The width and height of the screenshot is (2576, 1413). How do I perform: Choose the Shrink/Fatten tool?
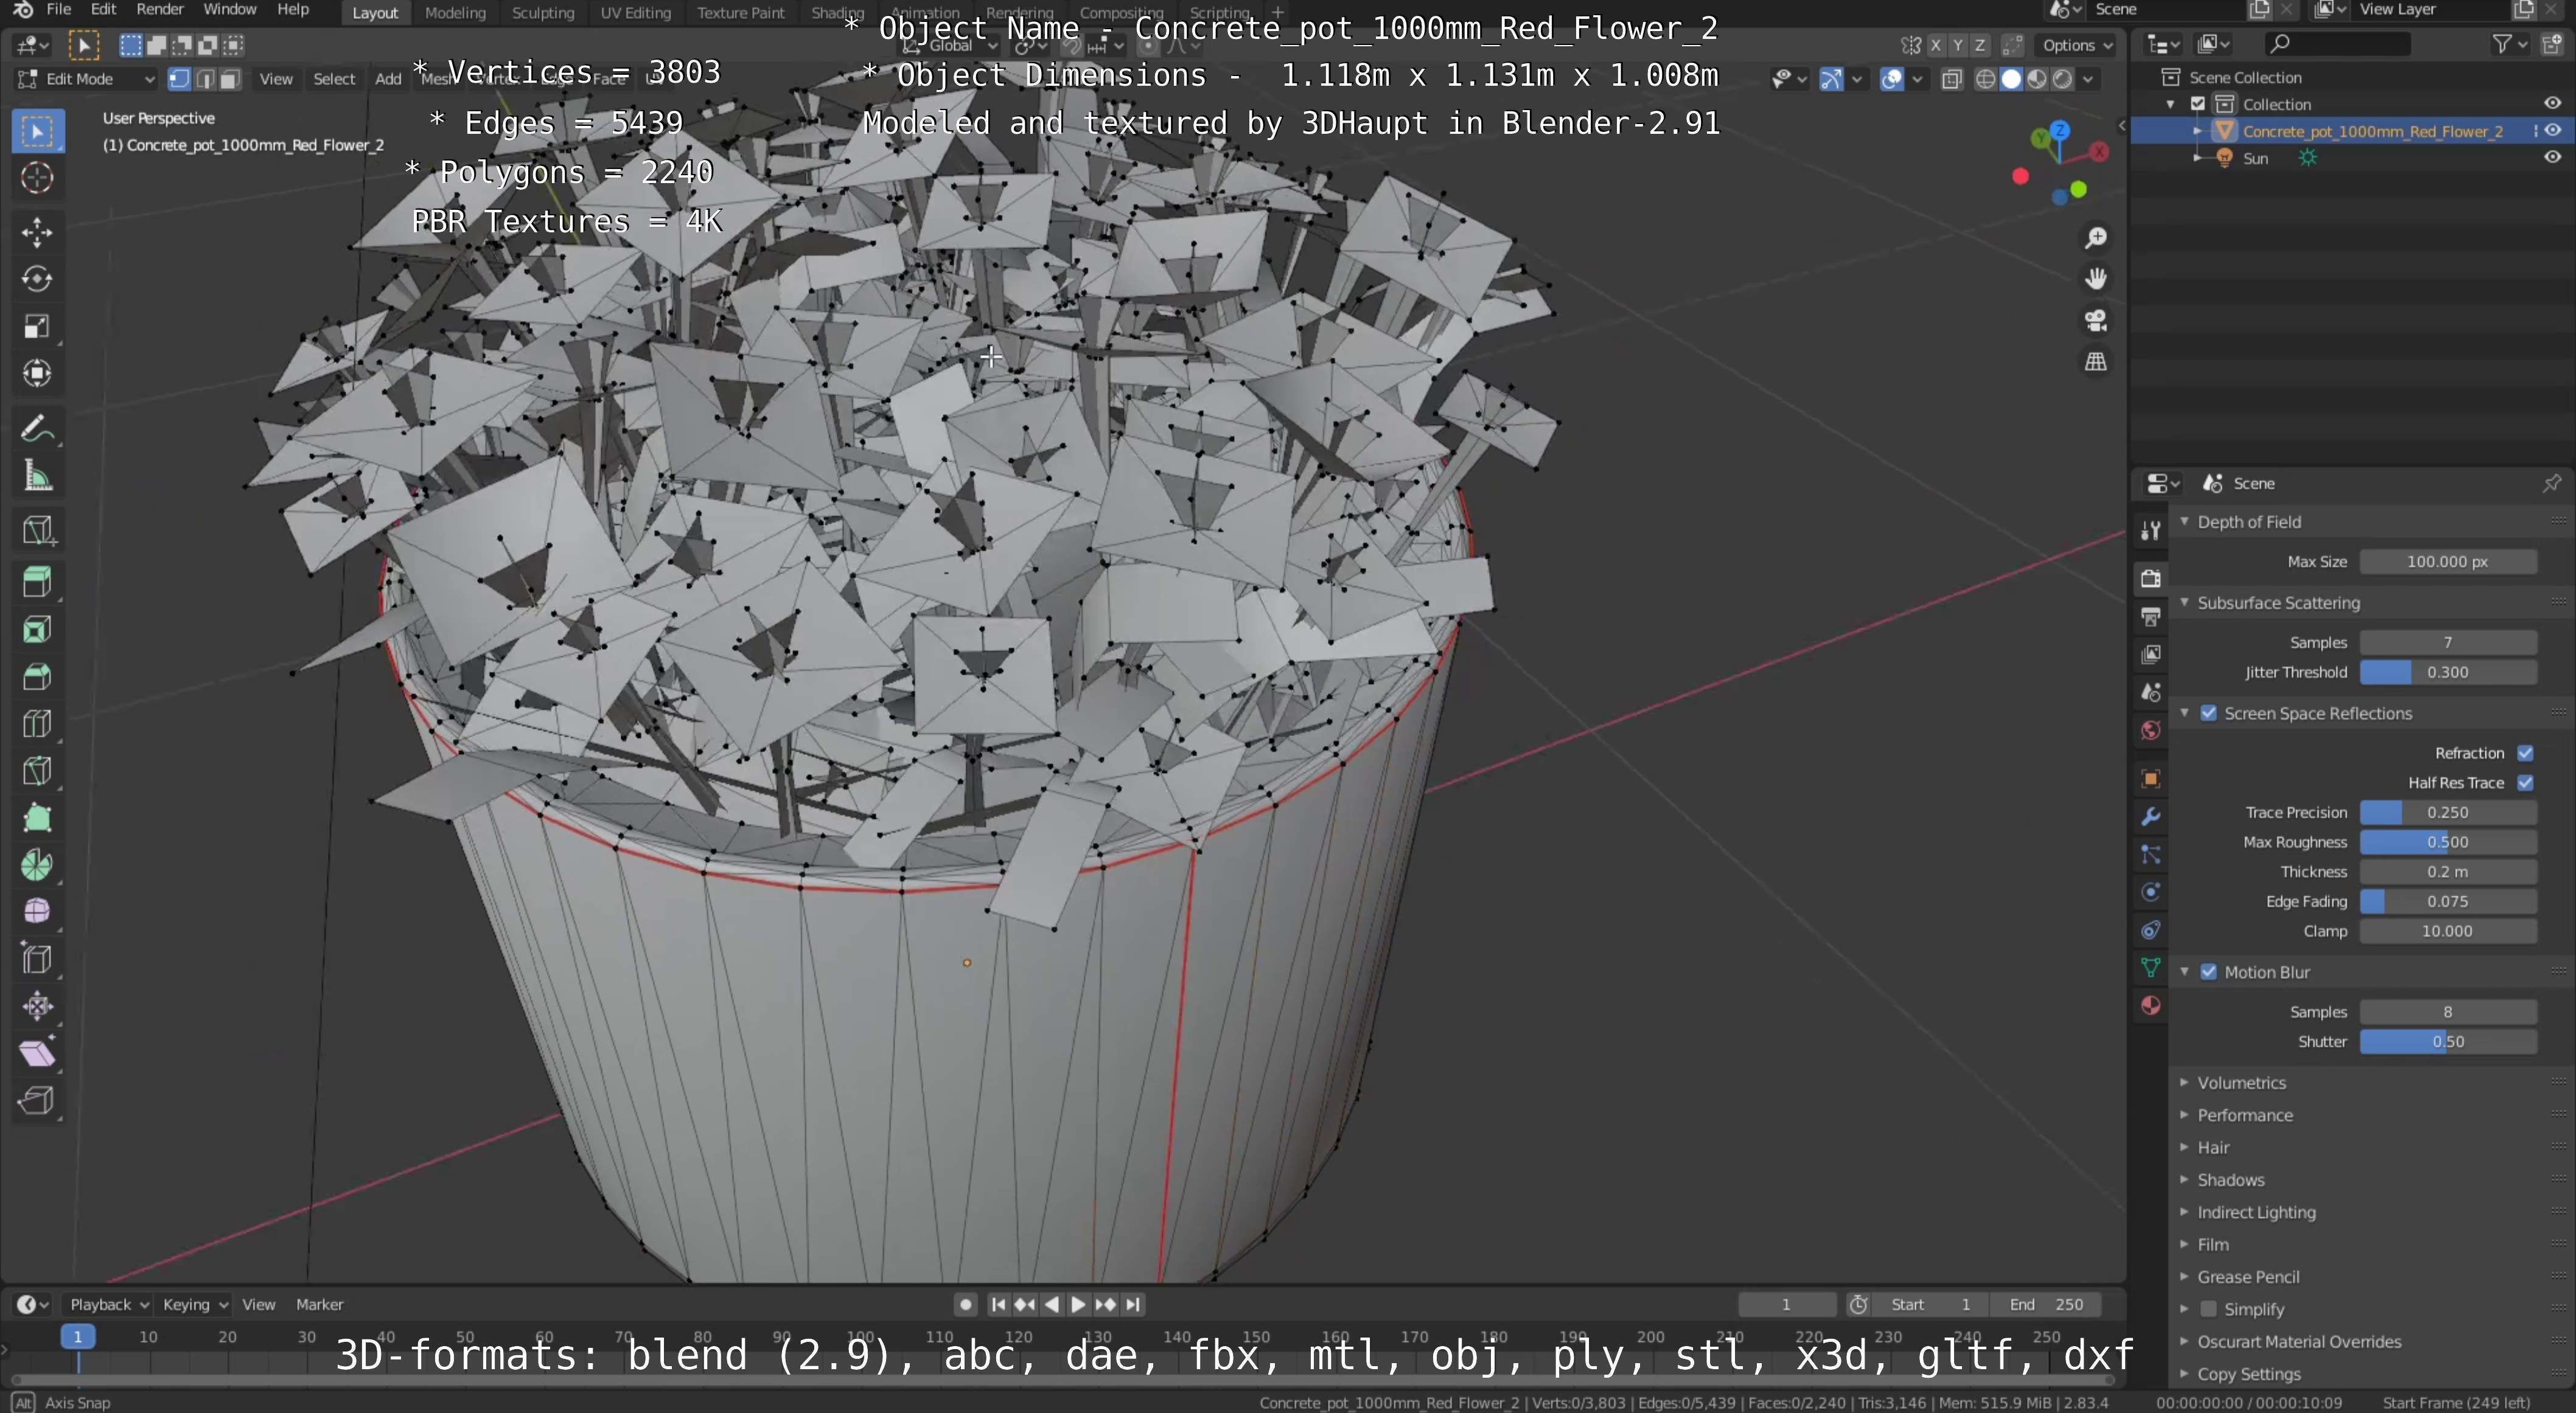click(38, 1006)
